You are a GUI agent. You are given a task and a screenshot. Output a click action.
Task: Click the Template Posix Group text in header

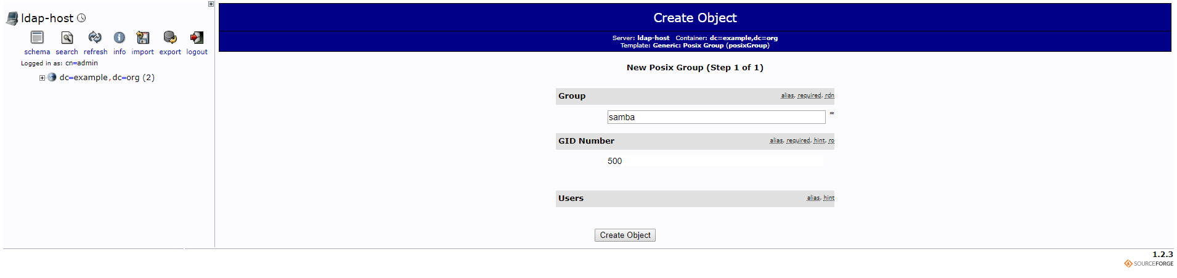(695, 46)
